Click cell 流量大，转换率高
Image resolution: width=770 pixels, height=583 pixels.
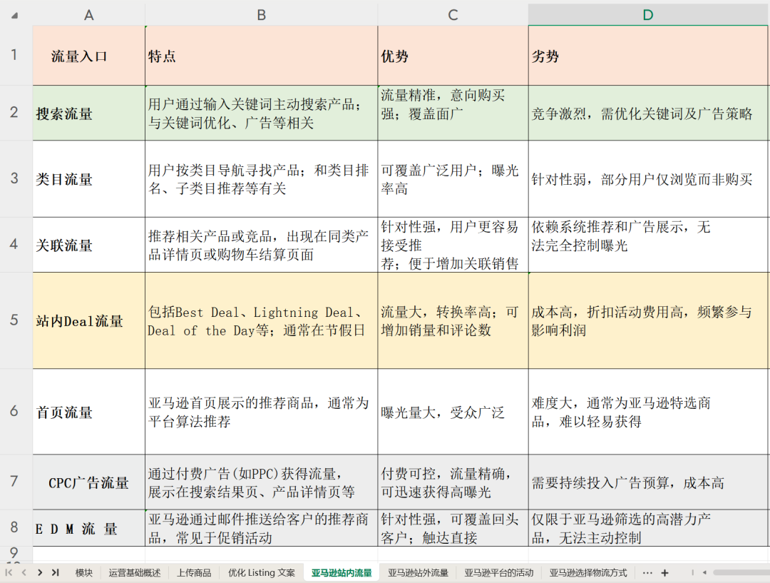(453, 320)
